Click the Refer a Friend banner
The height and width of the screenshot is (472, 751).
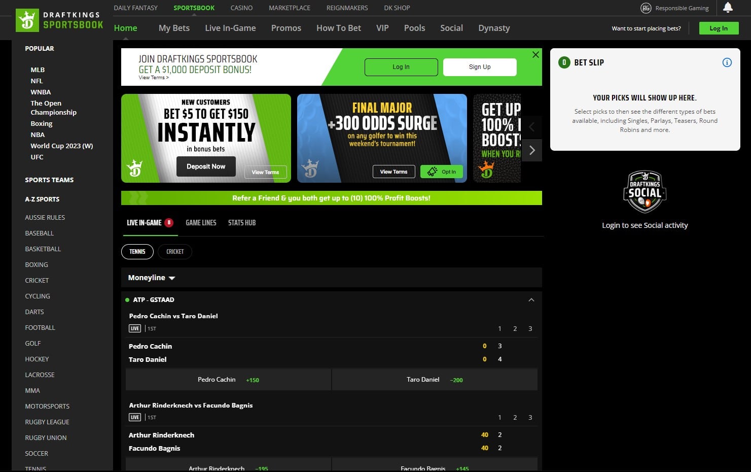(331, 198)
